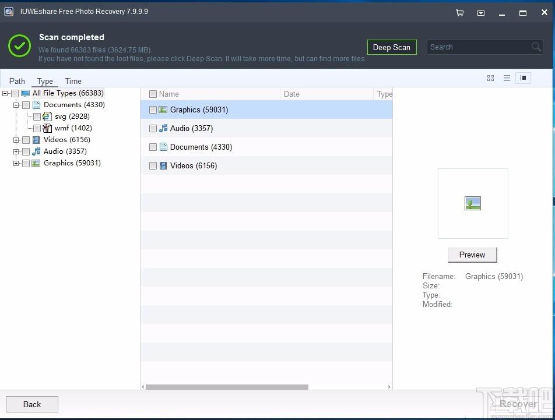Click the wmf file type icon

pos(47,128)
